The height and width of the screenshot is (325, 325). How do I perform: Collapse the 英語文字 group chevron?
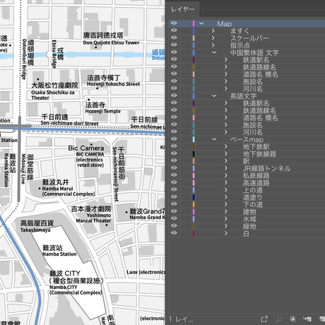coord(214,95)
